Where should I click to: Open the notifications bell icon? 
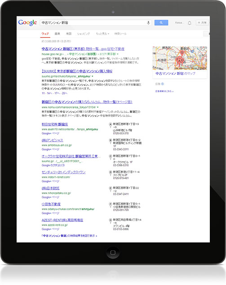tap(190, 23)
